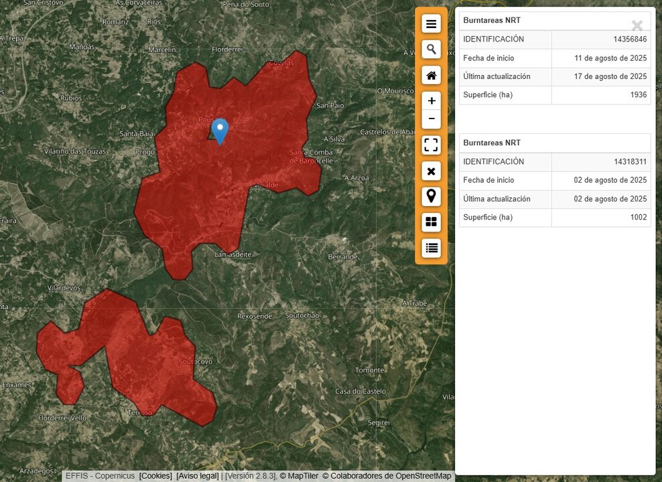662x482 pixels.
Task: Open the list view icon in toolbar
Action: click(x=431, y=248)
